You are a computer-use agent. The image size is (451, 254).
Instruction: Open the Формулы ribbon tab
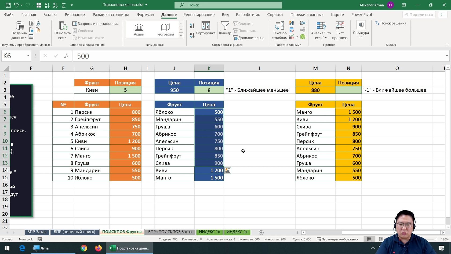pos(145,15)
